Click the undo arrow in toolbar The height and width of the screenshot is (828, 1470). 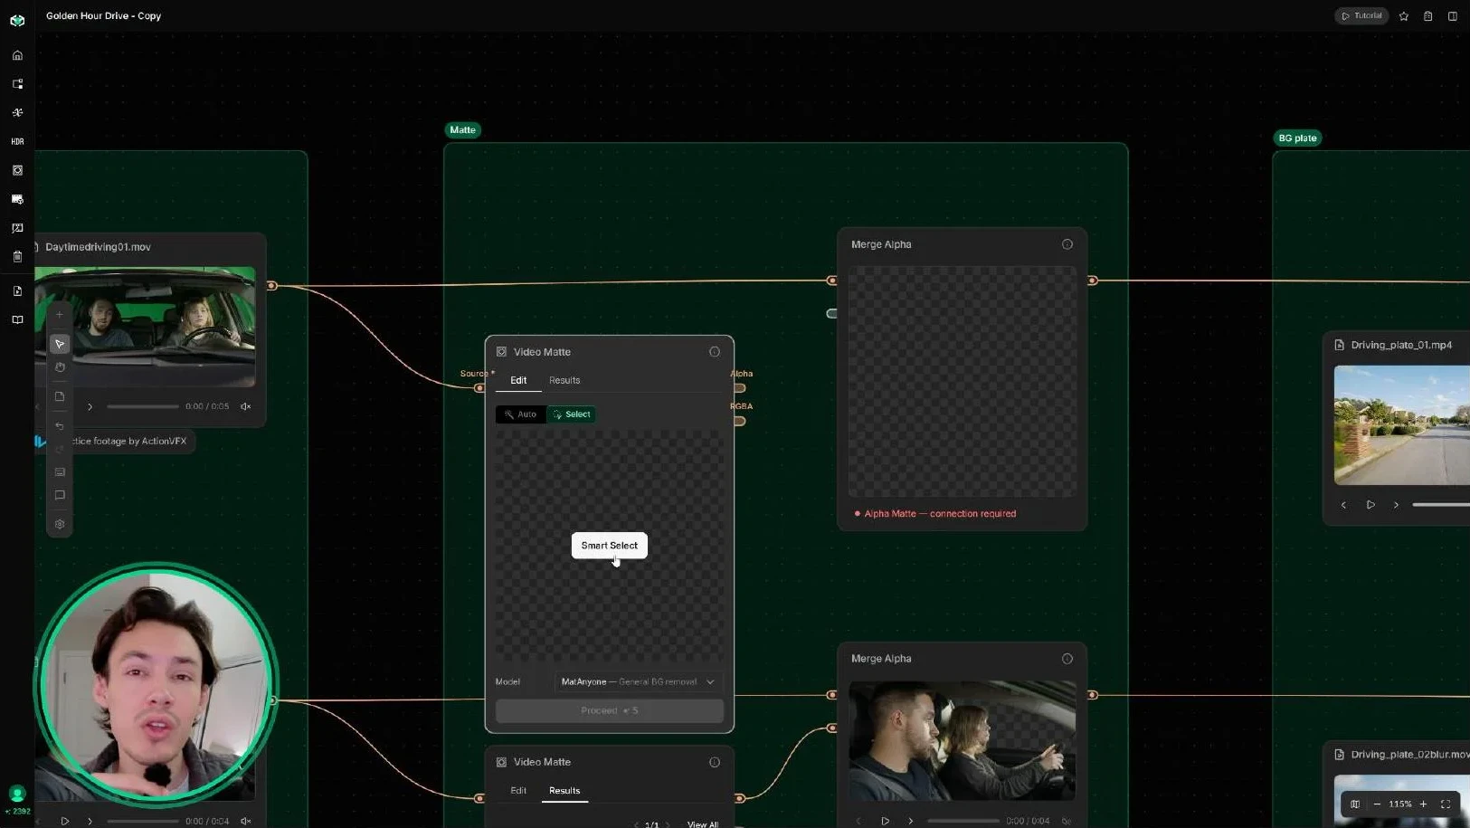(x=60, y=425)
